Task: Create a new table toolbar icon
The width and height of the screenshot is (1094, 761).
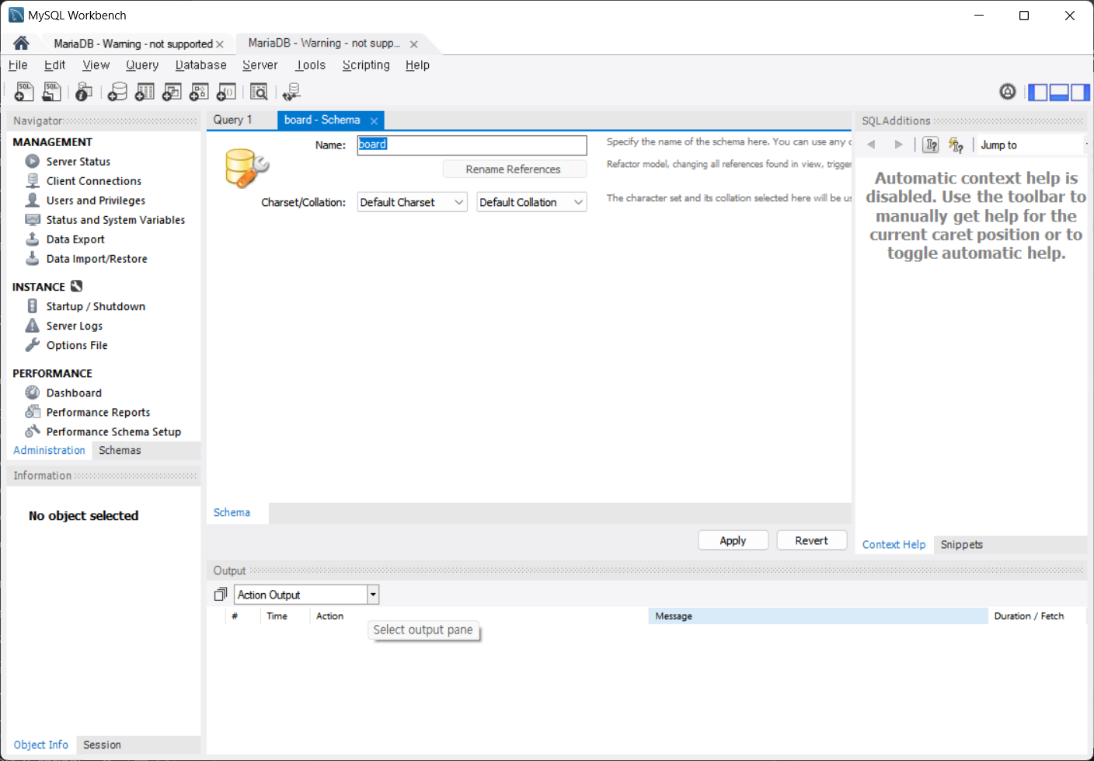Action: coord(145,92)
